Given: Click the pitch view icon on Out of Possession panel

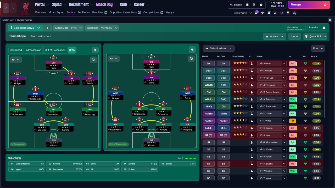Looking at the screenshot, I should 192,50.
